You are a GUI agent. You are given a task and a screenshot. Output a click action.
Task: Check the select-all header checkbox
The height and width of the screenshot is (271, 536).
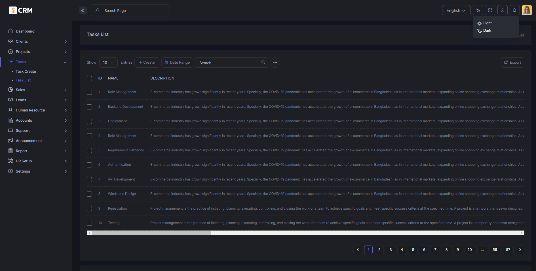[x=89, y=78]
